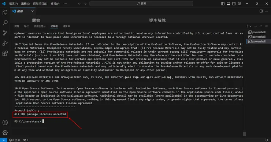Toggle the secondary sidebar layout icon
The image size is (271, 142).
[234, 4]
